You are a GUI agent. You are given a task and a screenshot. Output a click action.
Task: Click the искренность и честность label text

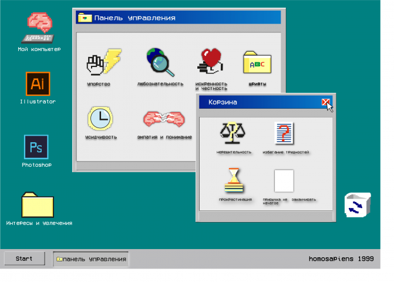tap(211, 86)
